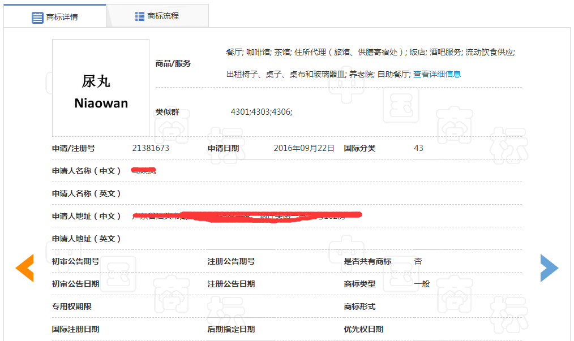Click the international class value 43
This screenshot has height=341, width=574.
(x=418, y=148)
